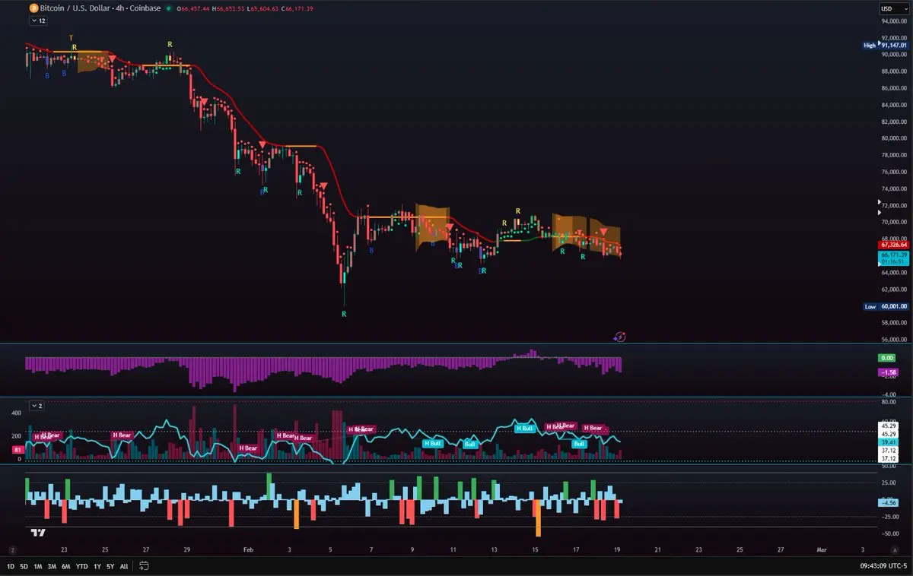
Task: Click the green 0.00 histogram value label
Action: [x=888, y=357]
